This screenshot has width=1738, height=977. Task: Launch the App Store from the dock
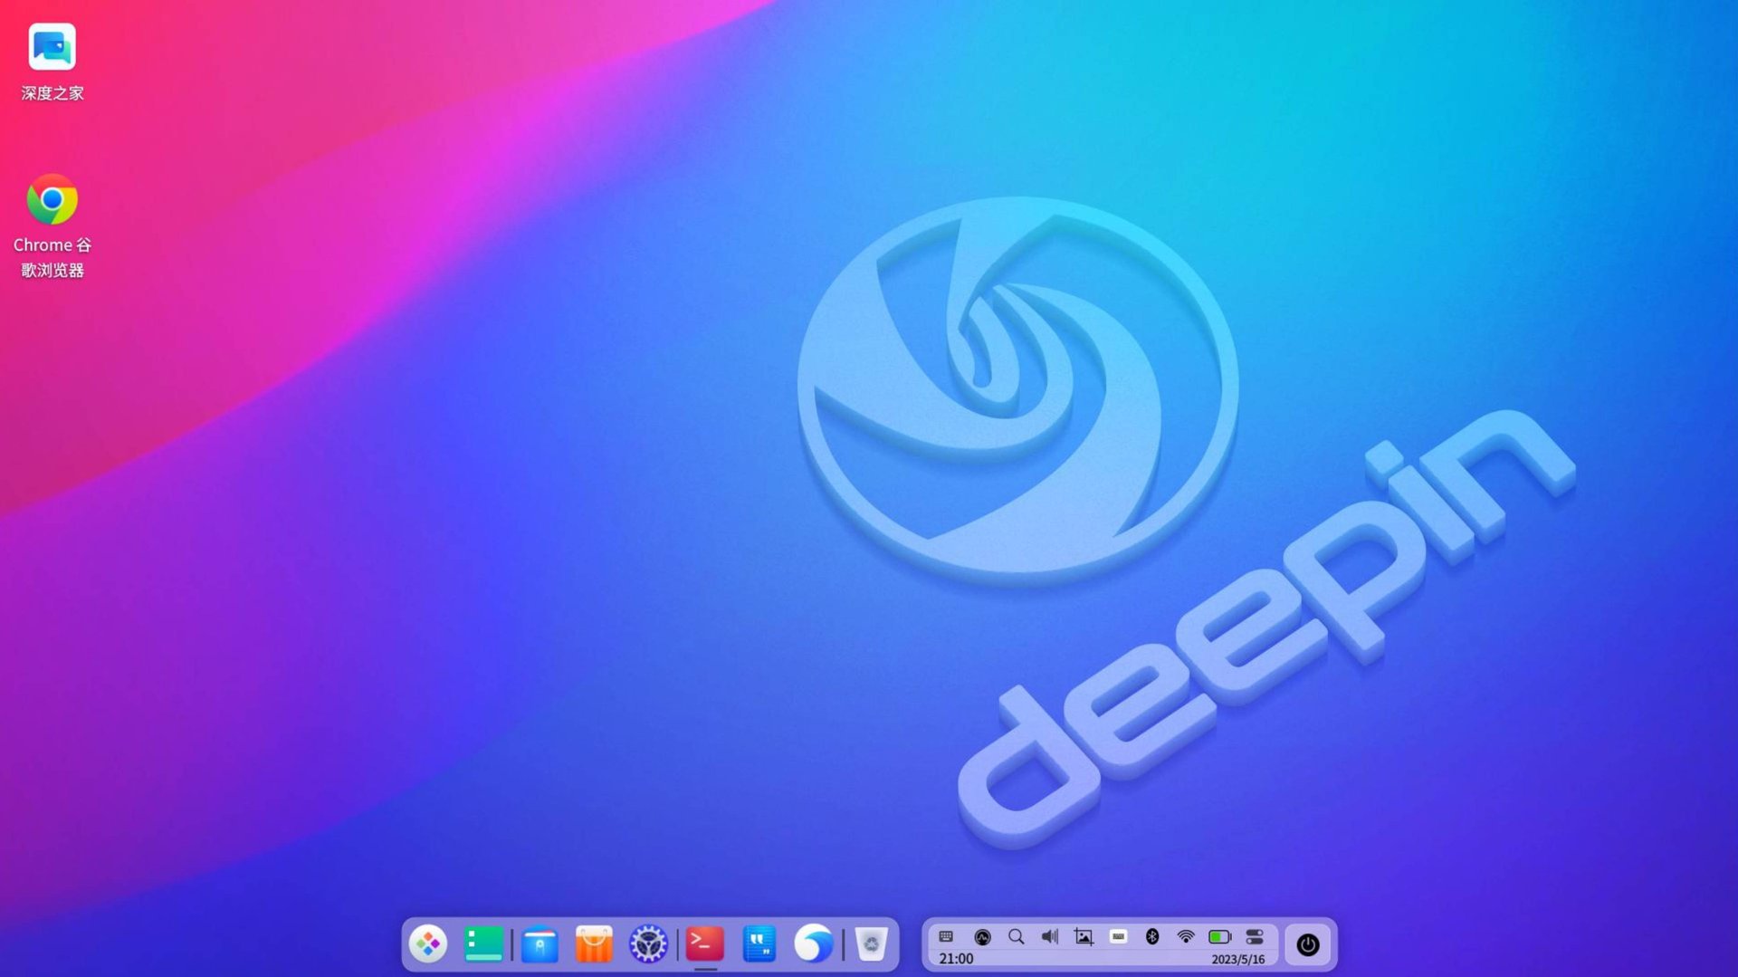593,943
